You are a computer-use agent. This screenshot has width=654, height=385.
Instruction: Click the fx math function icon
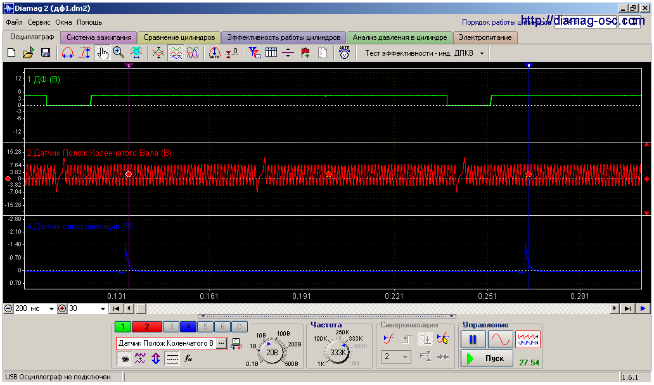click(188, 358)
